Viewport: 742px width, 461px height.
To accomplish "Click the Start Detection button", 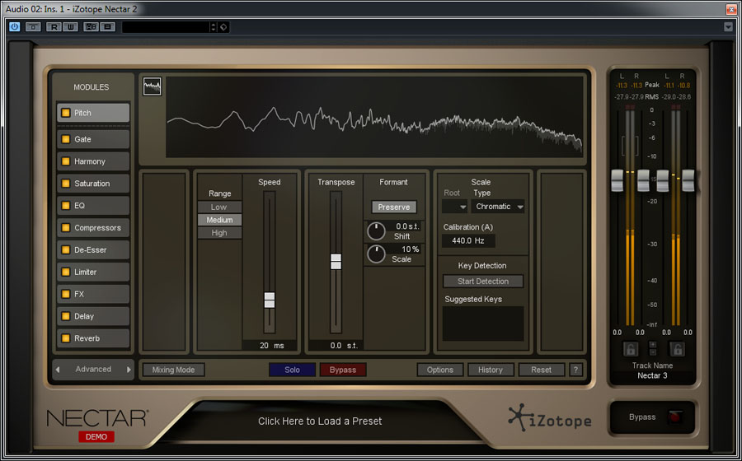I will (x=483, y=282).
